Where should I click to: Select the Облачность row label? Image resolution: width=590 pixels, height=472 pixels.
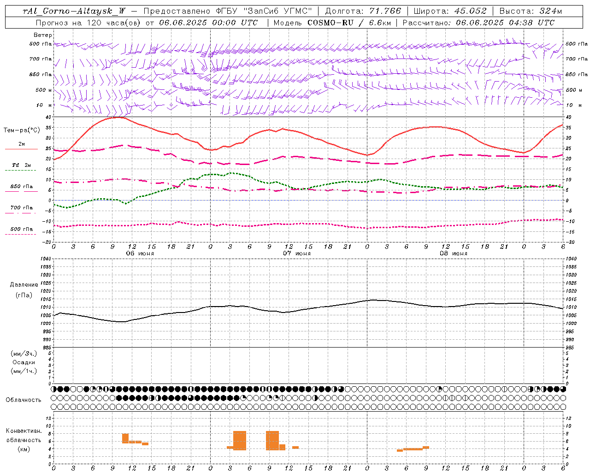point(24,400)
